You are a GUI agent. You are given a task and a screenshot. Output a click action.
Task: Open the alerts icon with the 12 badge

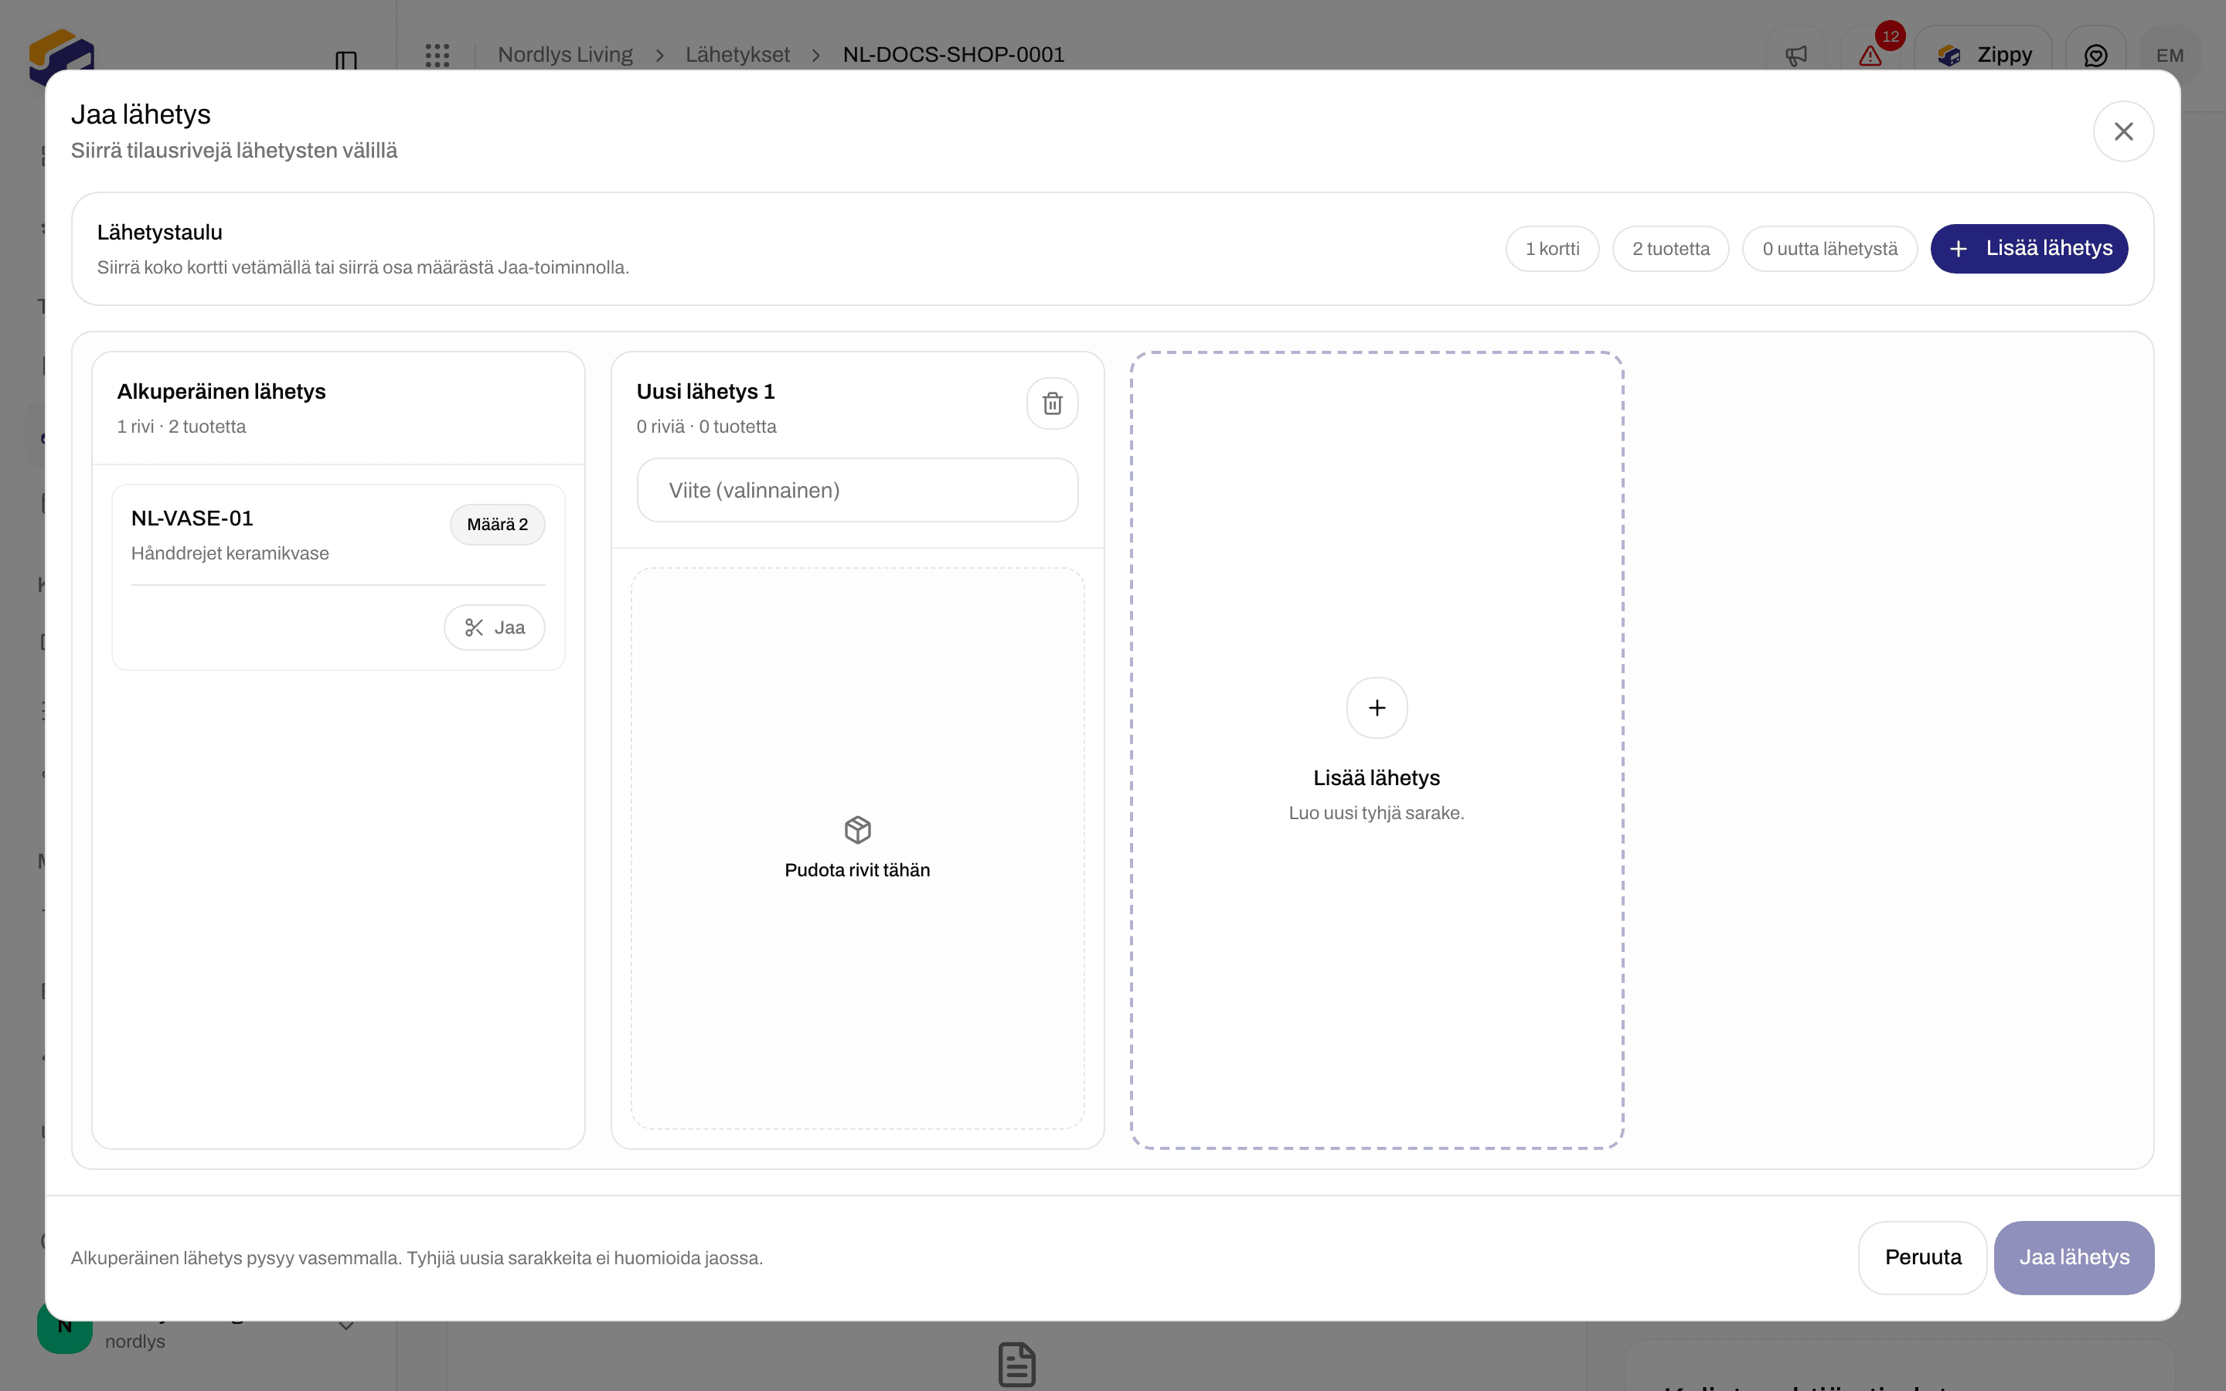click(1871, 55)
